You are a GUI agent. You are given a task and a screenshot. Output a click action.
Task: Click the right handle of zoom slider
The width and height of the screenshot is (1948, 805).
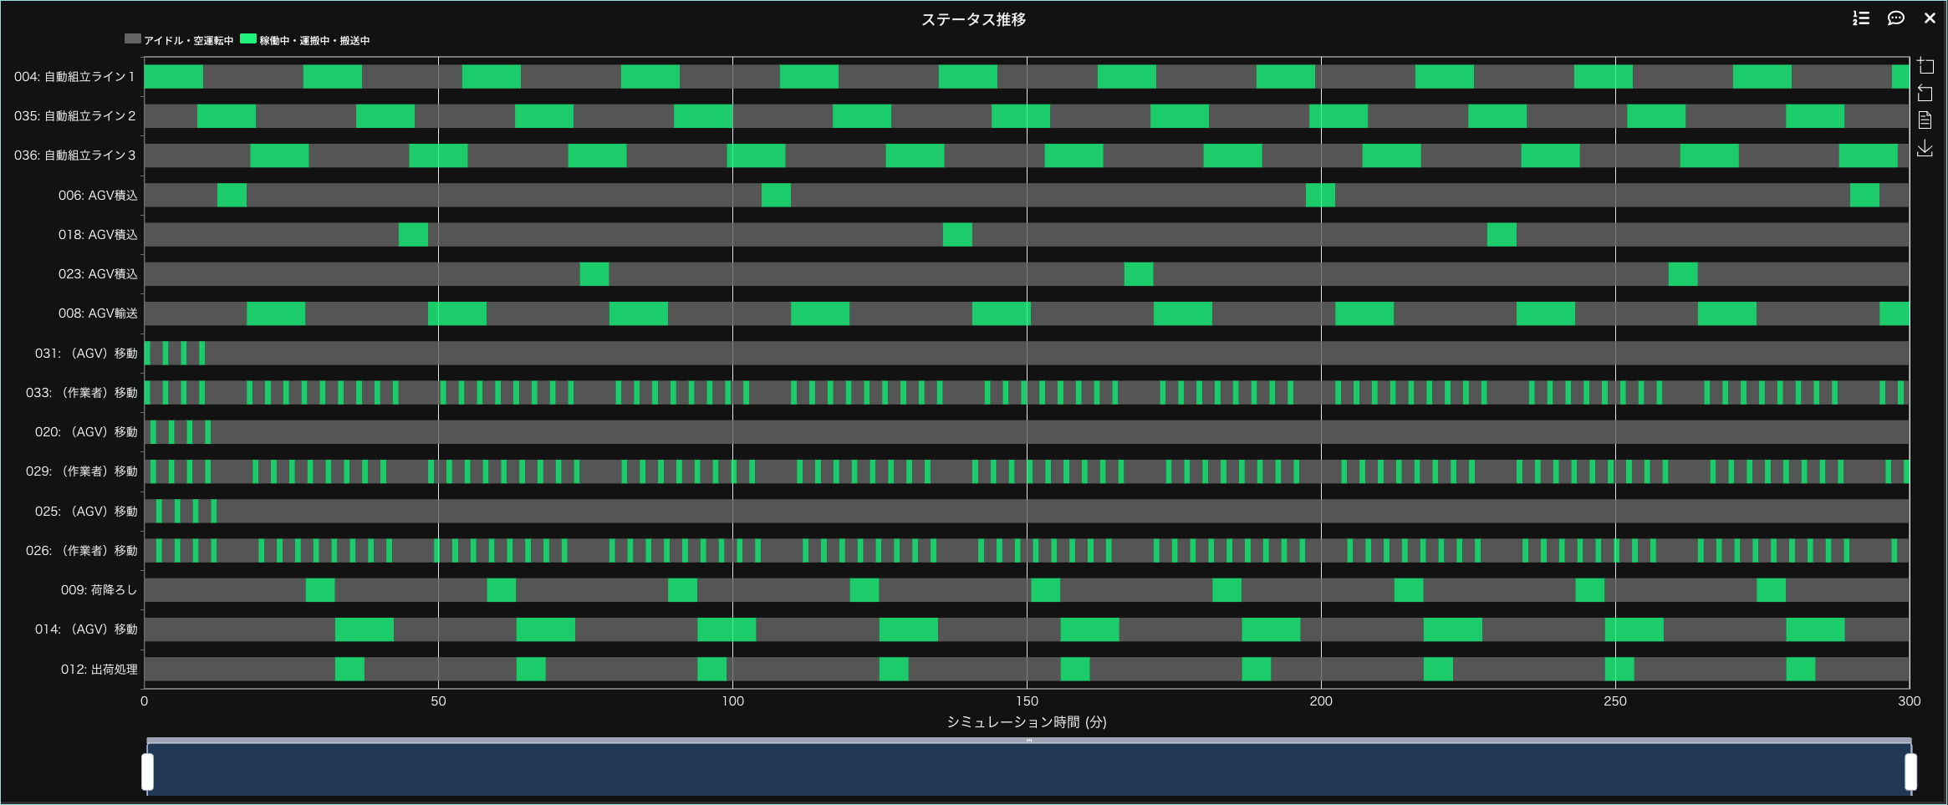[x=1910, y=772]
